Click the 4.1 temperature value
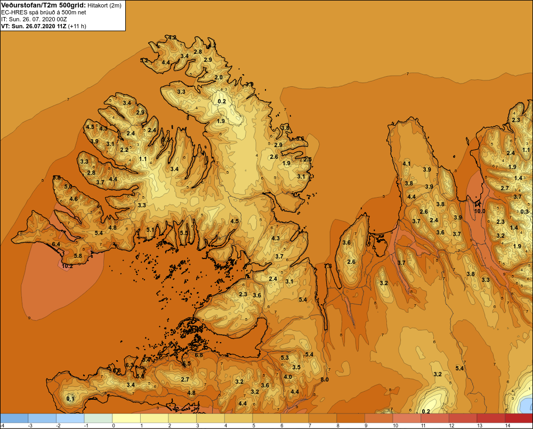The image size is (533, 429). pos(407,164)
